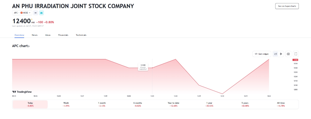The height and width of the screenshot is (119, 311).
Task: Click the gray dash status badge
Action: tap(36, 13)
